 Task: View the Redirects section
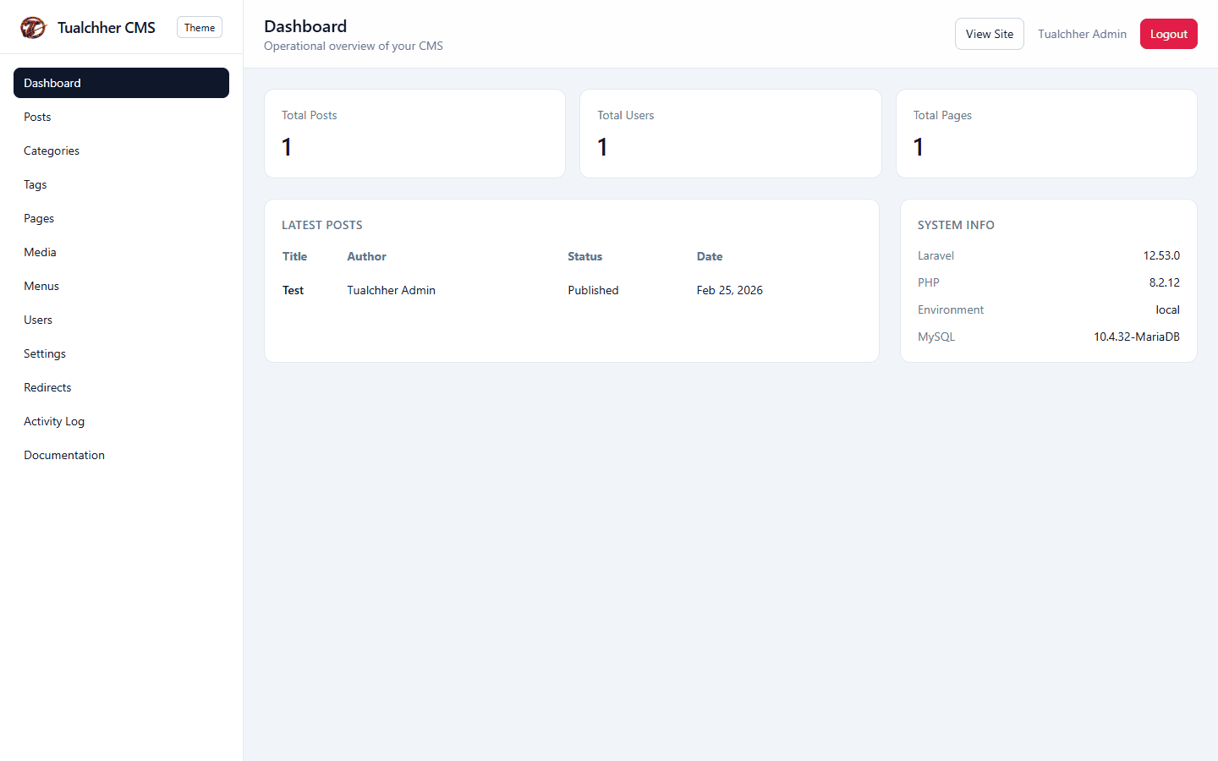coord(47,387)
